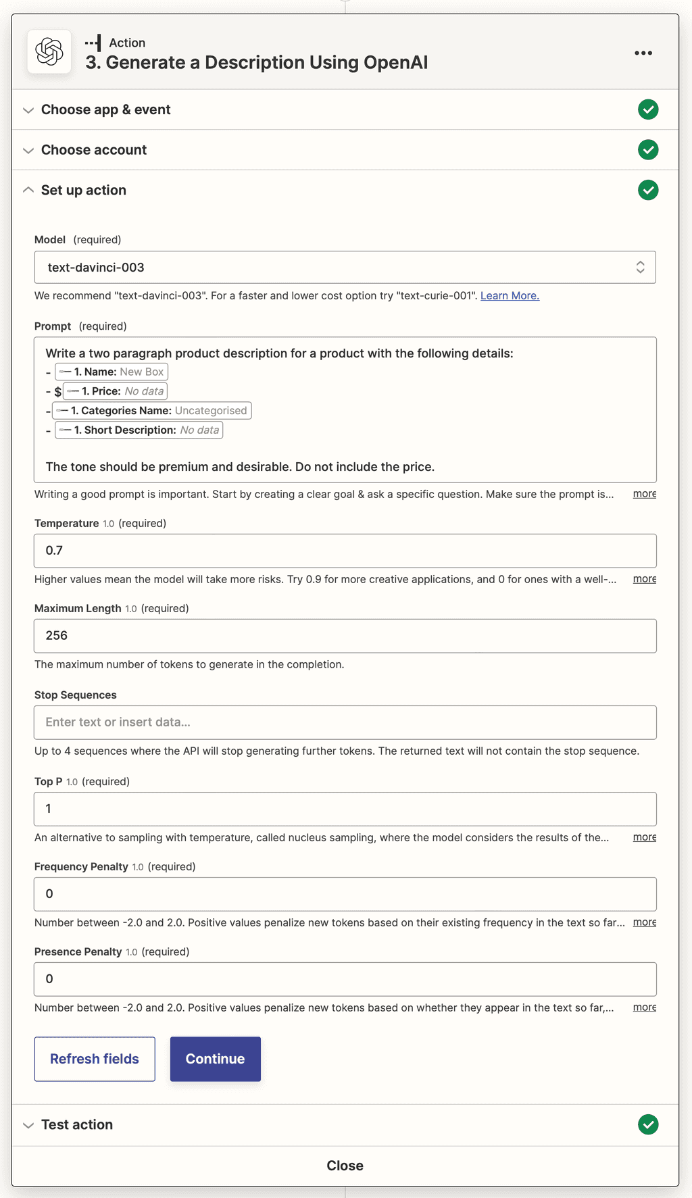The height and width of the screenshot is (1198, 692).
Task: Open the Model dropdown text-davinci-003
Action: pyautogui.click(x=345, y=268)
